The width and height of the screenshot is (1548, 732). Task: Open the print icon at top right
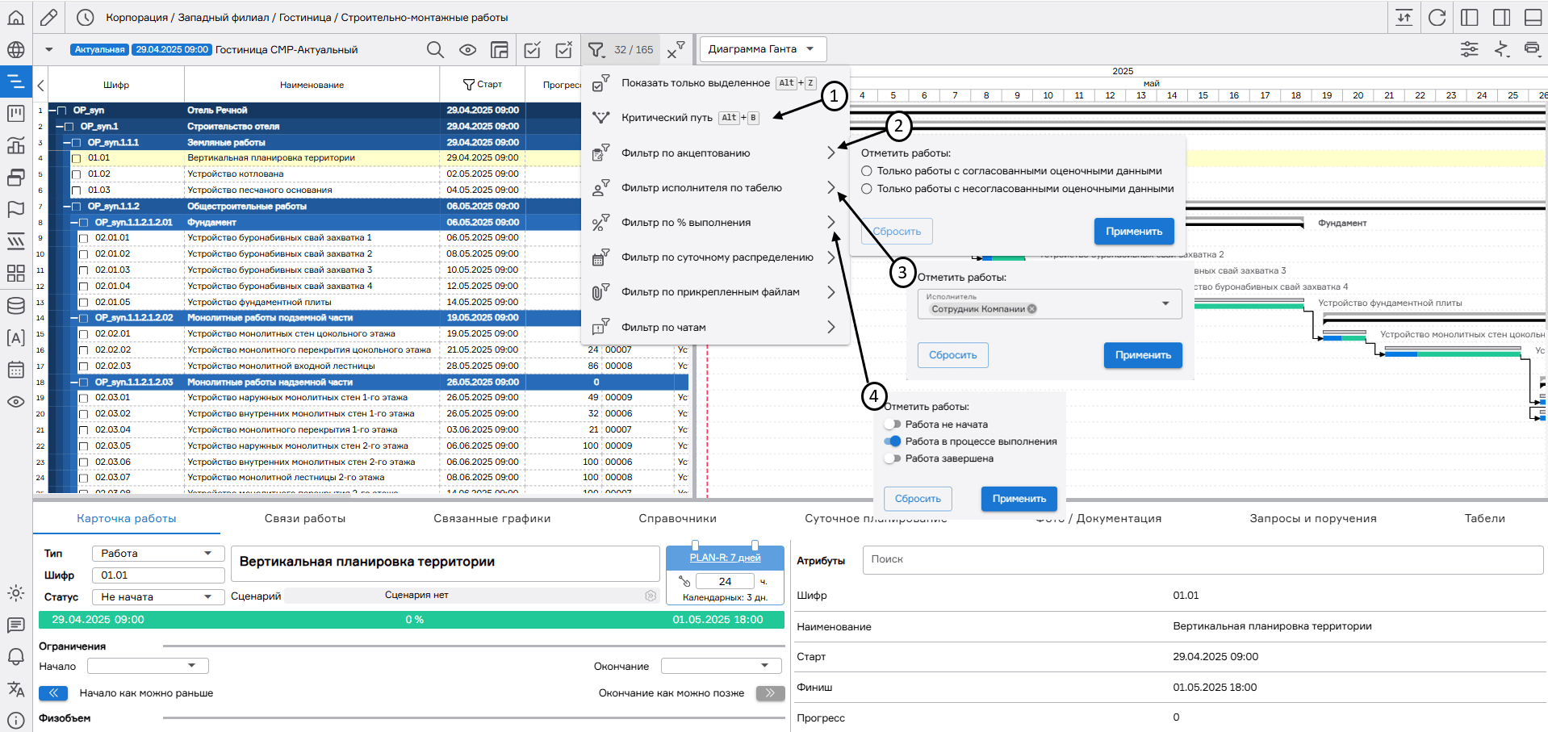(1531, 49)
